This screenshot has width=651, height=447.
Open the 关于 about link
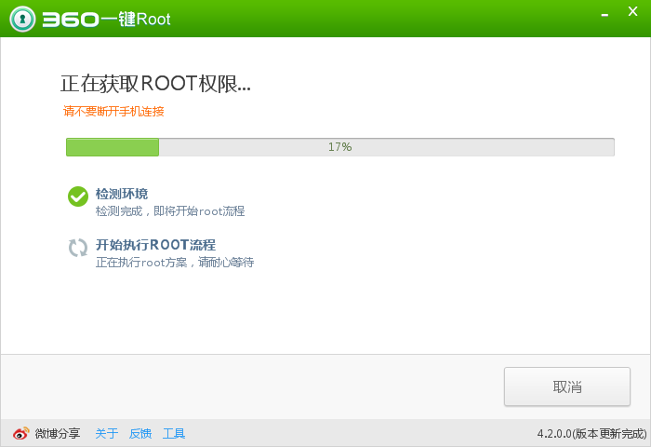tap(107, 434)
